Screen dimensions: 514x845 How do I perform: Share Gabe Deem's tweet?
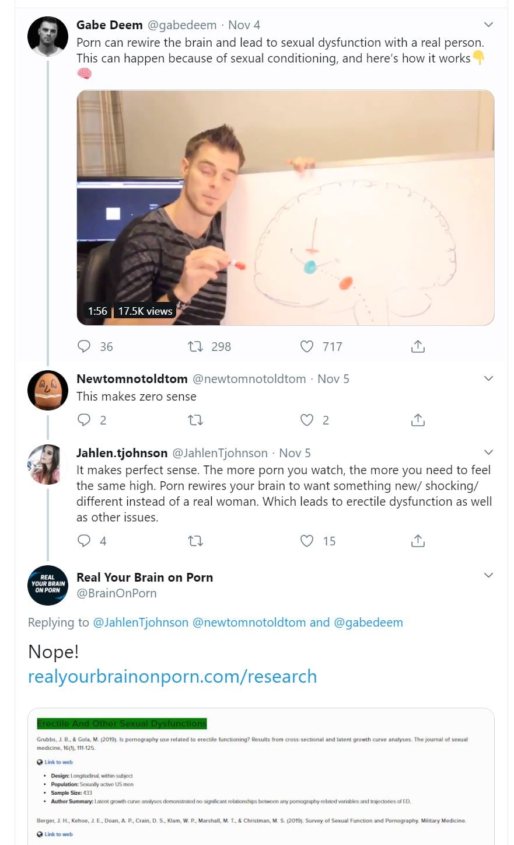coord(418,346)
